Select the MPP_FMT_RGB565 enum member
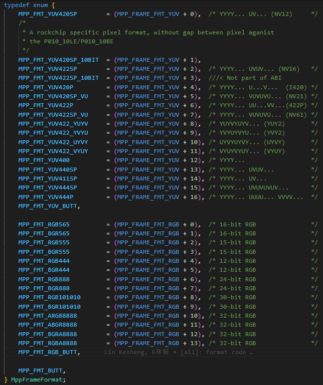The height and width of the screenshot is (385, 323). [x=44, y=224]
